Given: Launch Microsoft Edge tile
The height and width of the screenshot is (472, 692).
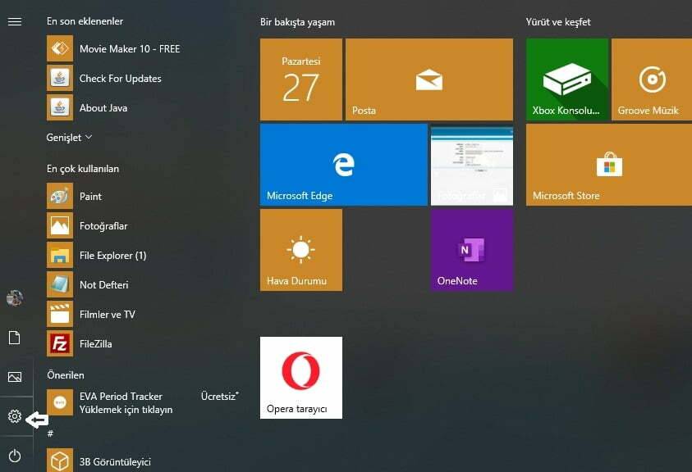Looking at the screenshot, I should click(x=343, y=165).
